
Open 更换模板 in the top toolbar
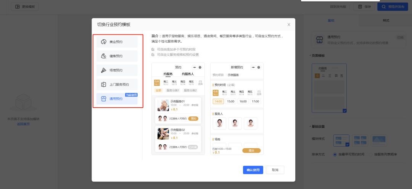coord(25,7)
